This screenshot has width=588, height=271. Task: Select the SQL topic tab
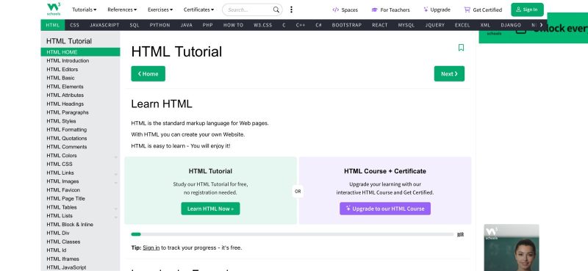[x=135, y=25]
